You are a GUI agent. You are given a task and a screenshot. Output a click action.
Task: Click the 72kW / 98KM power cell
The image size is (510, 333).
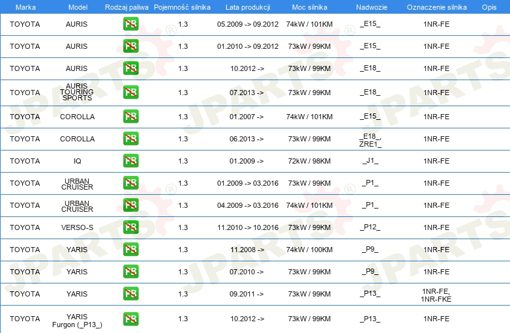coord(309,161)
